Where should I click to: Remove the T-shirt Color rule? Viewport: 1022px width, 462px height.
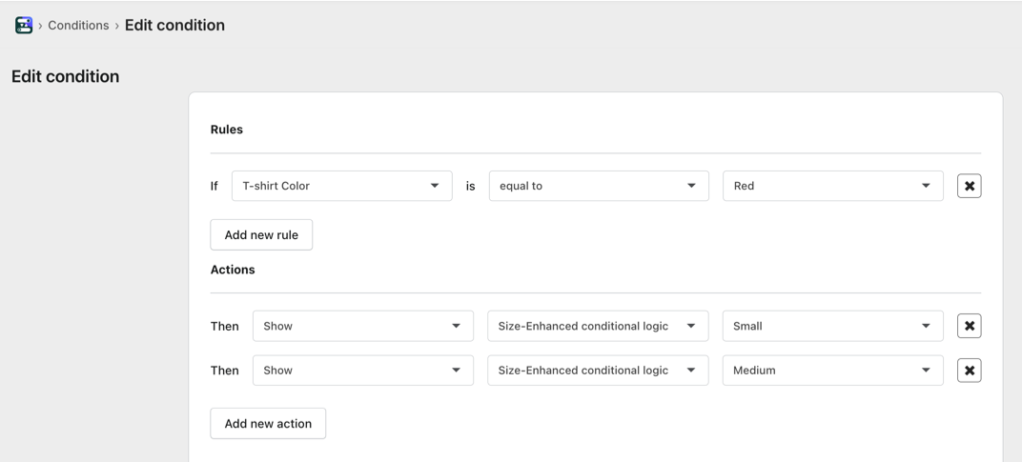[969, 186]
